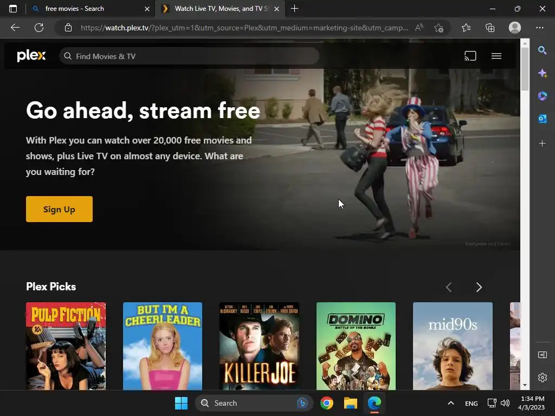Click the taskbar Search box
Viewport: 555px width, 416px height.
tap(254, 403)
